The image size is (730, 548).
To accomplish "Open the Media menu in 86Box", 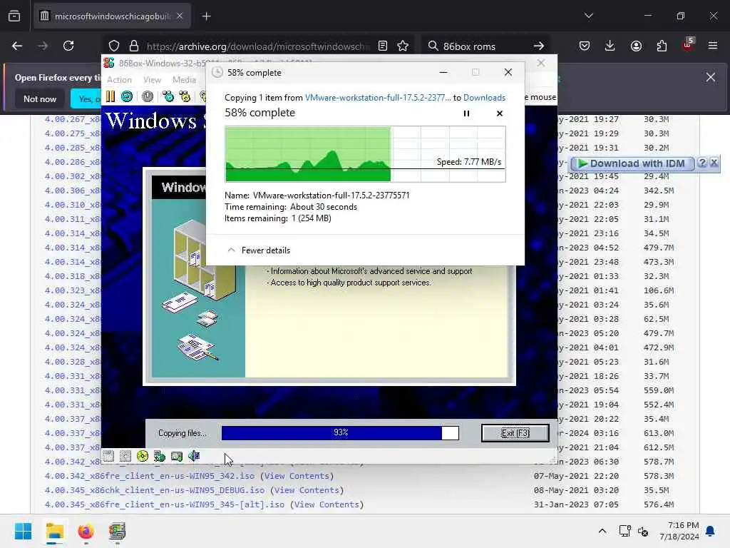I will click(184, 80).
